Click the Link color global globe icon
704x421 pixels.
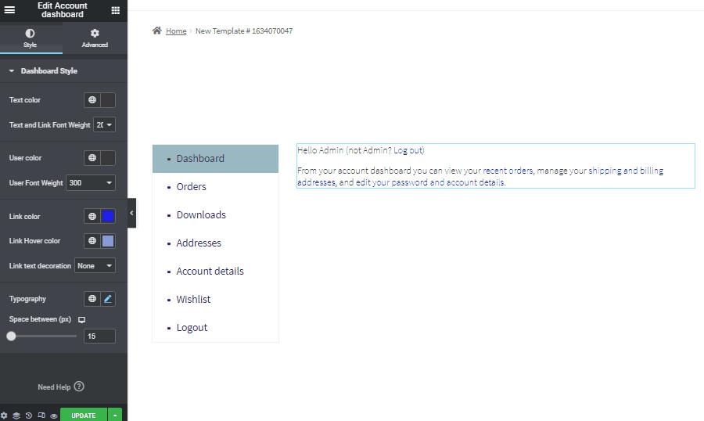tap(92, 216)
